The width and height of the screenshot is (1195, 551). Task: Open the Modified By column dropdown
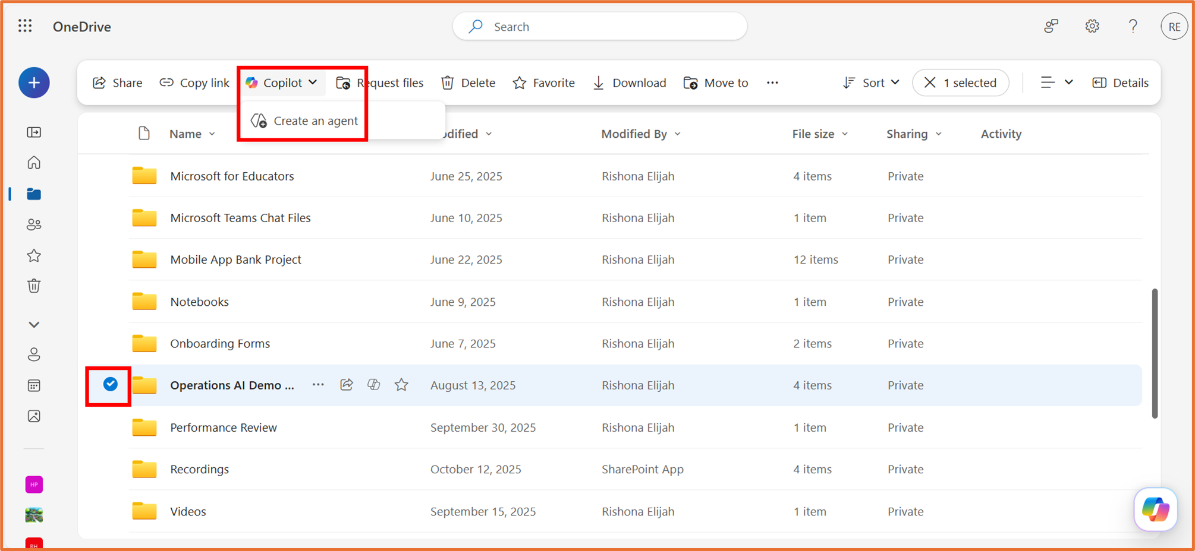pos(640,134)
